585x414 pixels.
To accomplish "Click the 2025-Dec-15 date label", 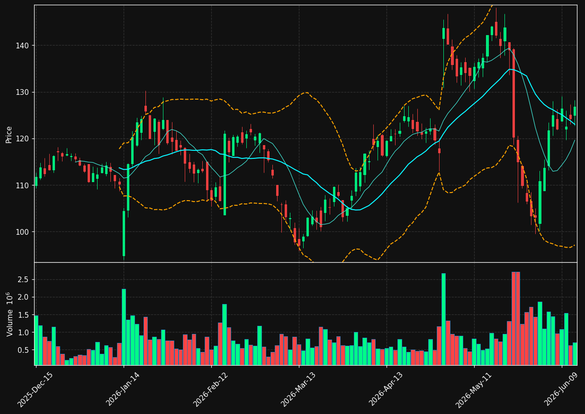I will (x=36, y=390).
